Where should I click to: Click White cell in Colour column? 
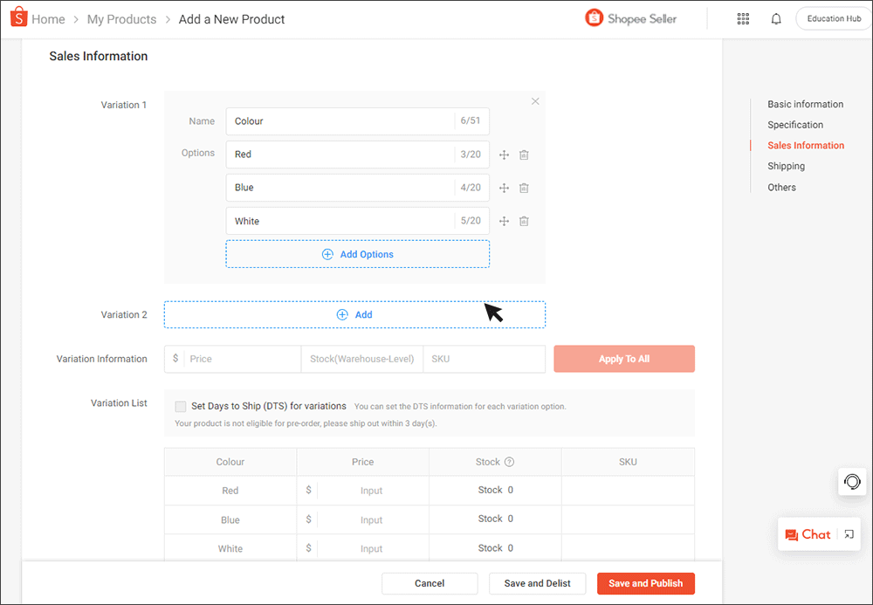pos(230,548)
